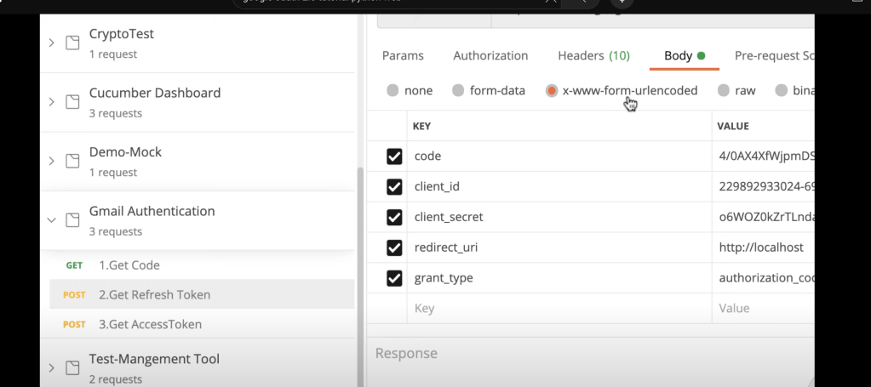Expand the Demo-Mock collection chevron
871x387 pixels.
click(52, 161)
